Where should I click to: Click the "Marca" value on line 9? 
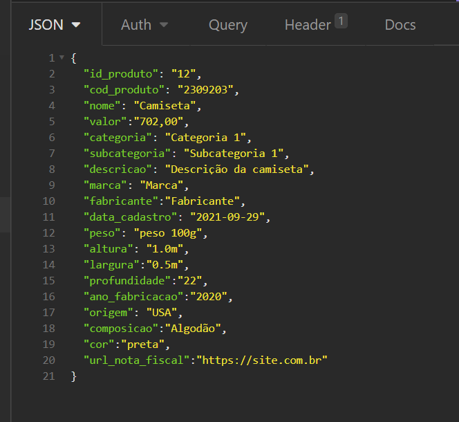tap(162, 185)
